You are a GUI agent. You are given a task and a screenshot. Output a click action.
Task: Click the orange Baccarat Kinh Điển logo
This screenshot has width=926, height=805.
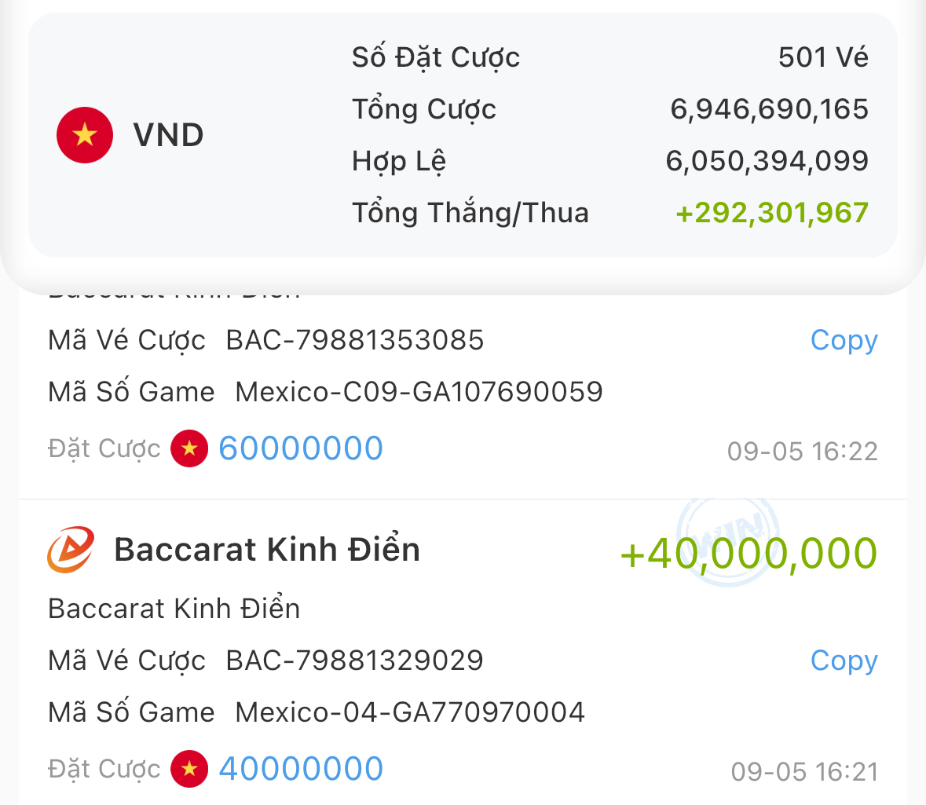[x=71, y=549]
